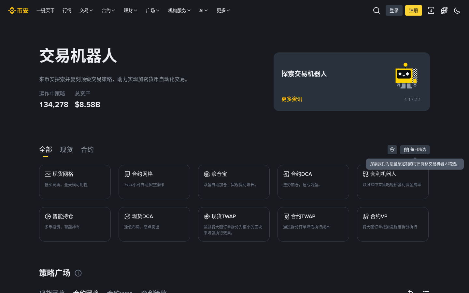Click the $8.58B total assets value

[88, 105]
